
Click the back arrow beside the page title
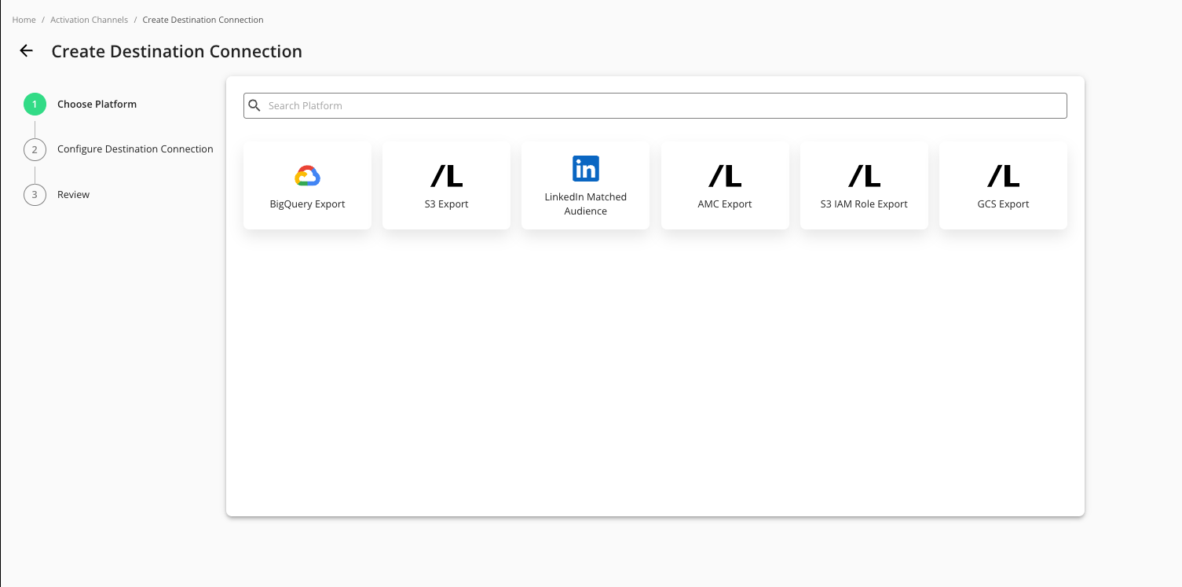click(x=27, y=51)
